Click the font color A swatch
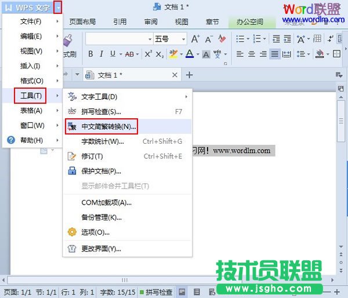The height and width of the screenshot is (298, 348). [188, 54]
